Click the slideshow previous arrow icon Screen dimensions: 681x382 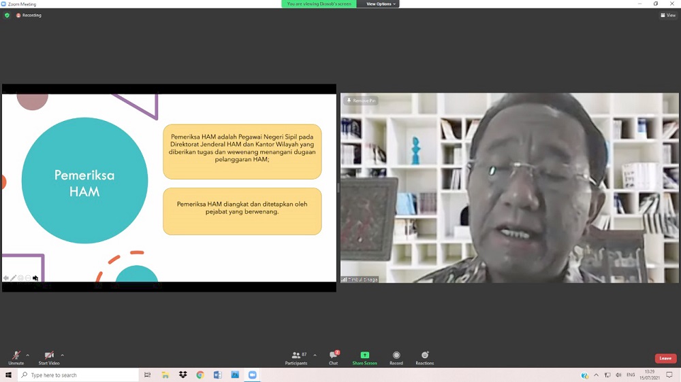click(5, 278)
